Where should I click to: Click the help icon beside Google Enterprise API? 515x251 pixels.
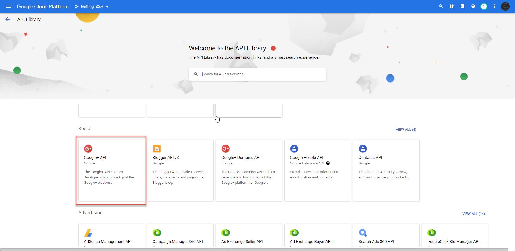328,163
